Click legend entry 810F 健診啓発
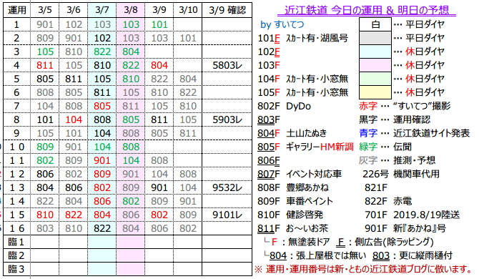This screenshot has width=479, height=279. (x=290, y=215)
